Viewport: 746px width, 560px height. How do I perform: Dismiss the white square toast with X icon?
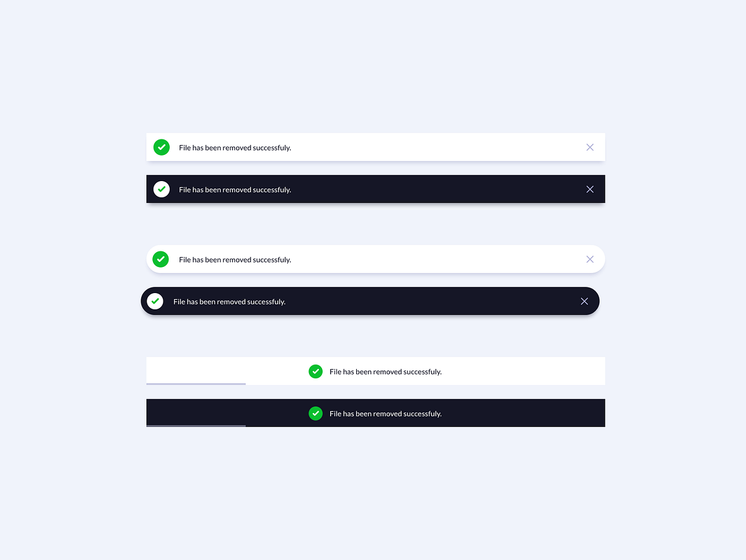click(590, 147)
